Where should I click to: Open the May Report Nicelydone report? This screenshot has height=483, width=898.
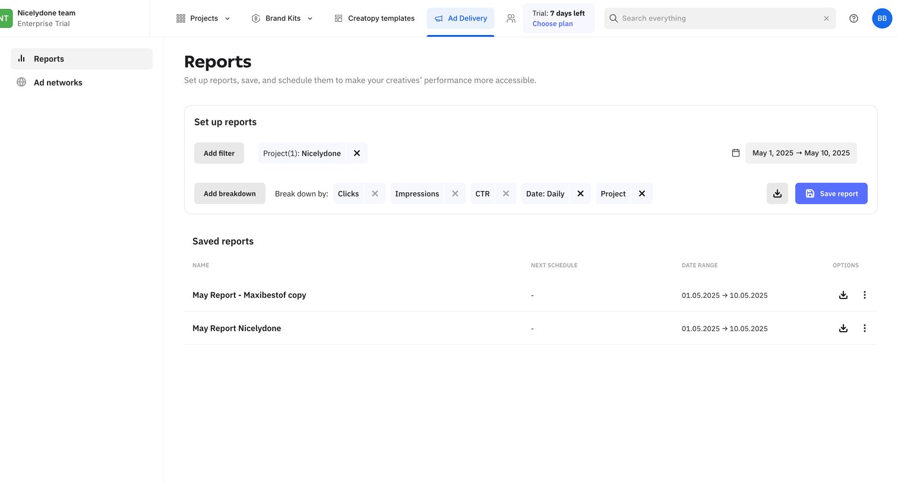coord(236,328)
